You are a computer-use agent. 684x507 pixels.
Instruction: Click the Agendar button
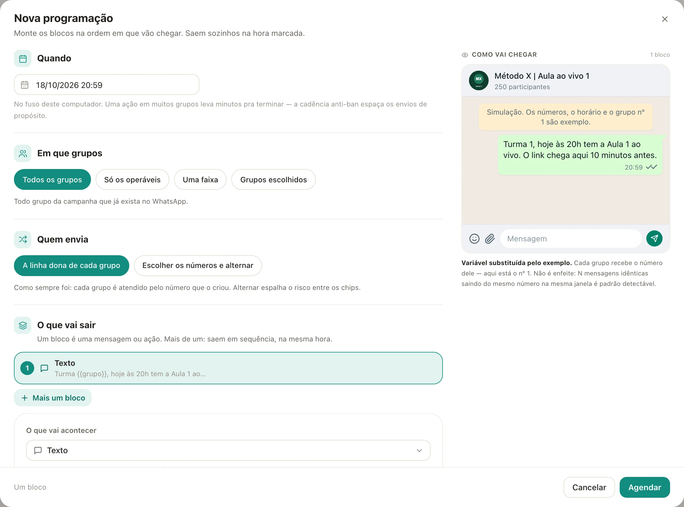[x=645, y=487]
